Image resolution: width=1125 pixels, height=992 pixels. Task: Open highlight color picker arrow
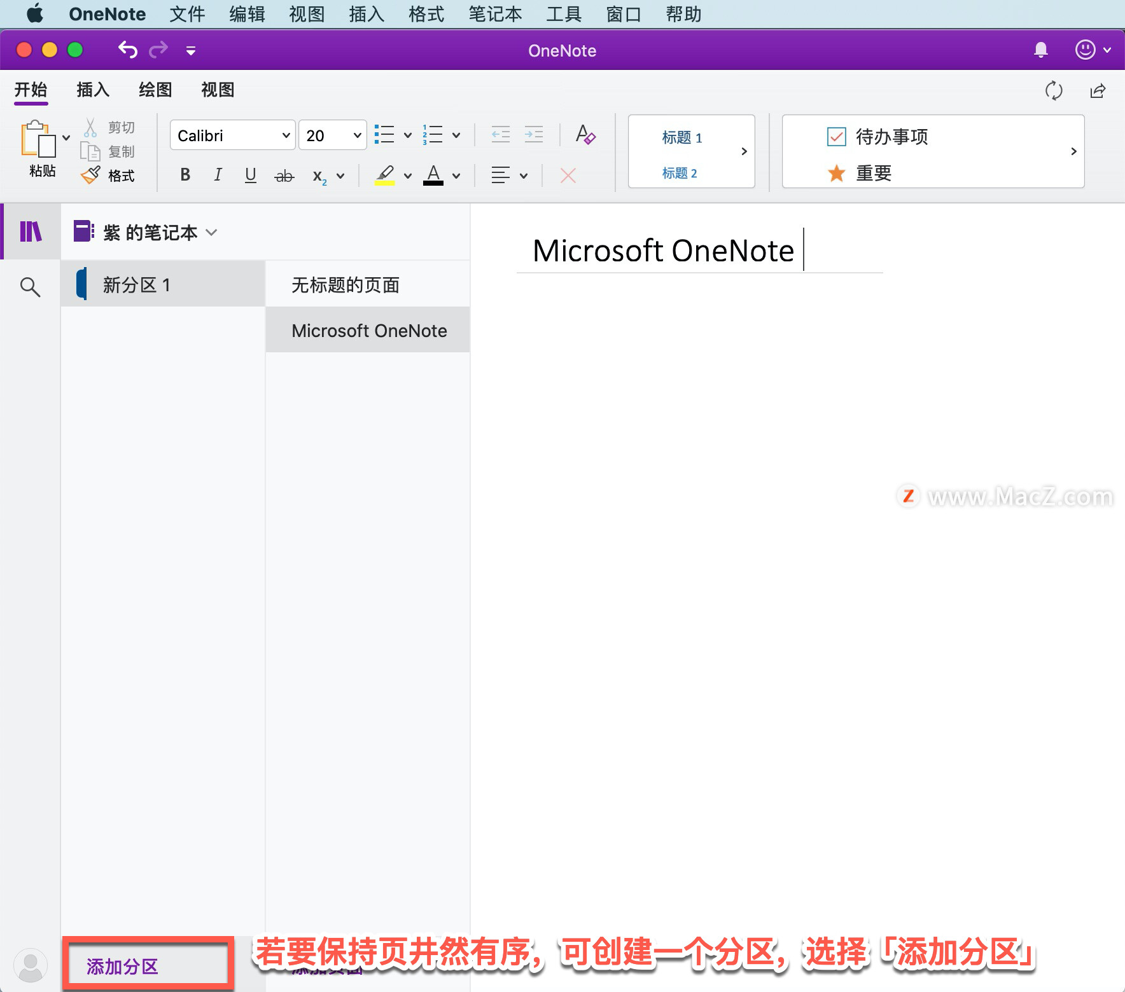[x=408, y=176]
